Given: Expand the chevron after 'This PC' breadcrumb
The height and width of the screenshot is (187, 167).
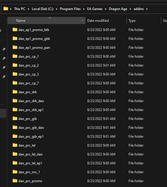Looking at the screenshot, I should coord(28,9).
